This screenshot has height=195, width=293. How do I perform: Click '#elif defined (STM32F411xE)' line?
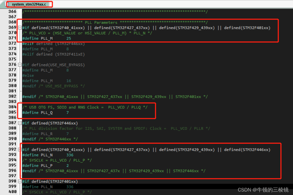[54, 54]
